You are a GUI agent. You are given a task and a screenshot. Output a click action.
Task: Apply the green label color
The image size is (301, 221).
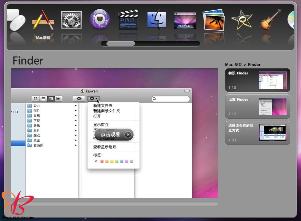tap(117, 161)
